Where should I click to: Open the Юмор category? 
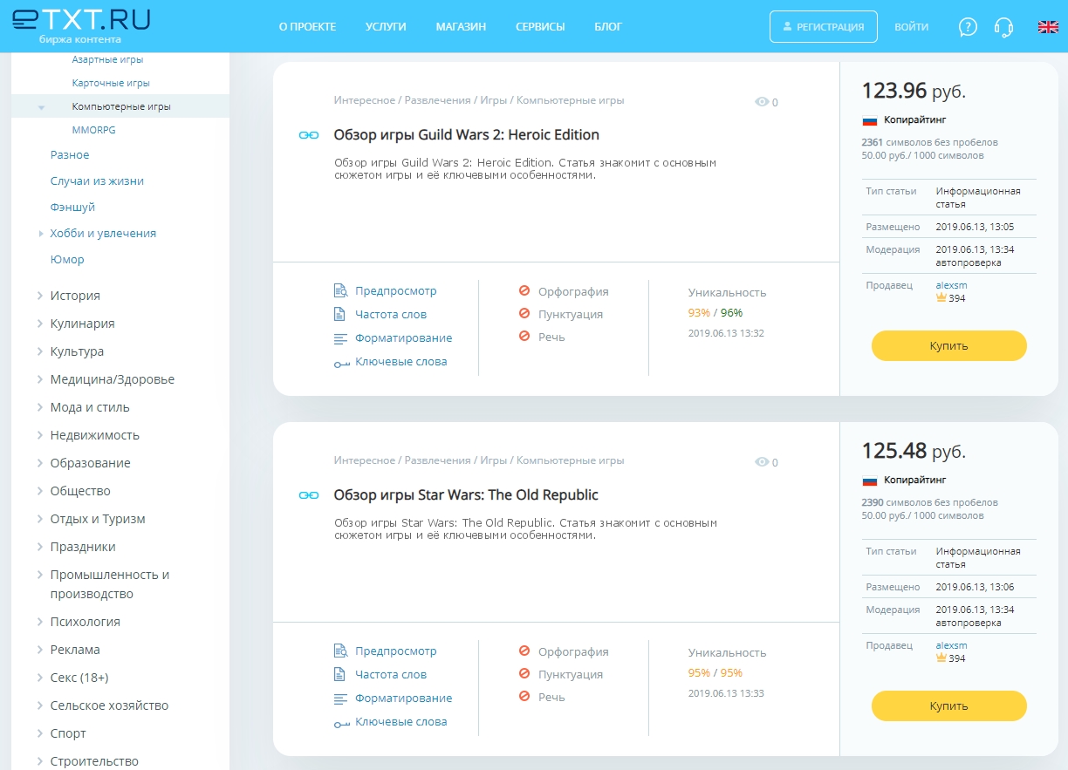click(67, 260)
